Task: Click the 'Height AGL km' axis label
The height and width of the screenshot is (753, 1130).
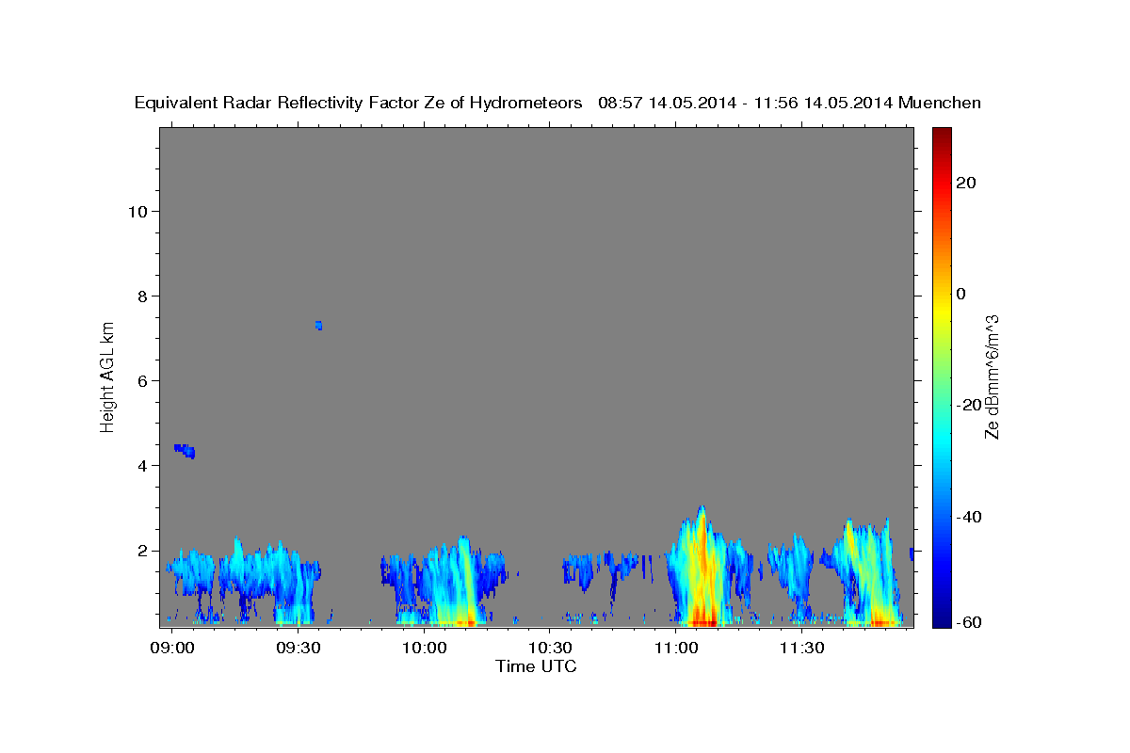Action: [108, 376]
